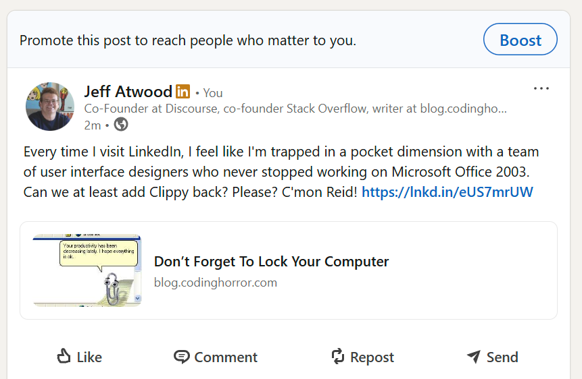Click the gold LinkedIn Premium badge

[x=183, y=92]
